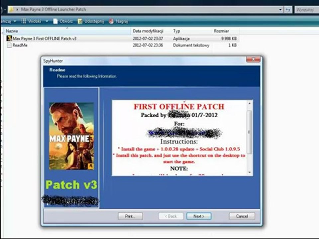Click the Udostępnij share toolbar button
This screenshot has width=319, height=239.
point(91,21)
